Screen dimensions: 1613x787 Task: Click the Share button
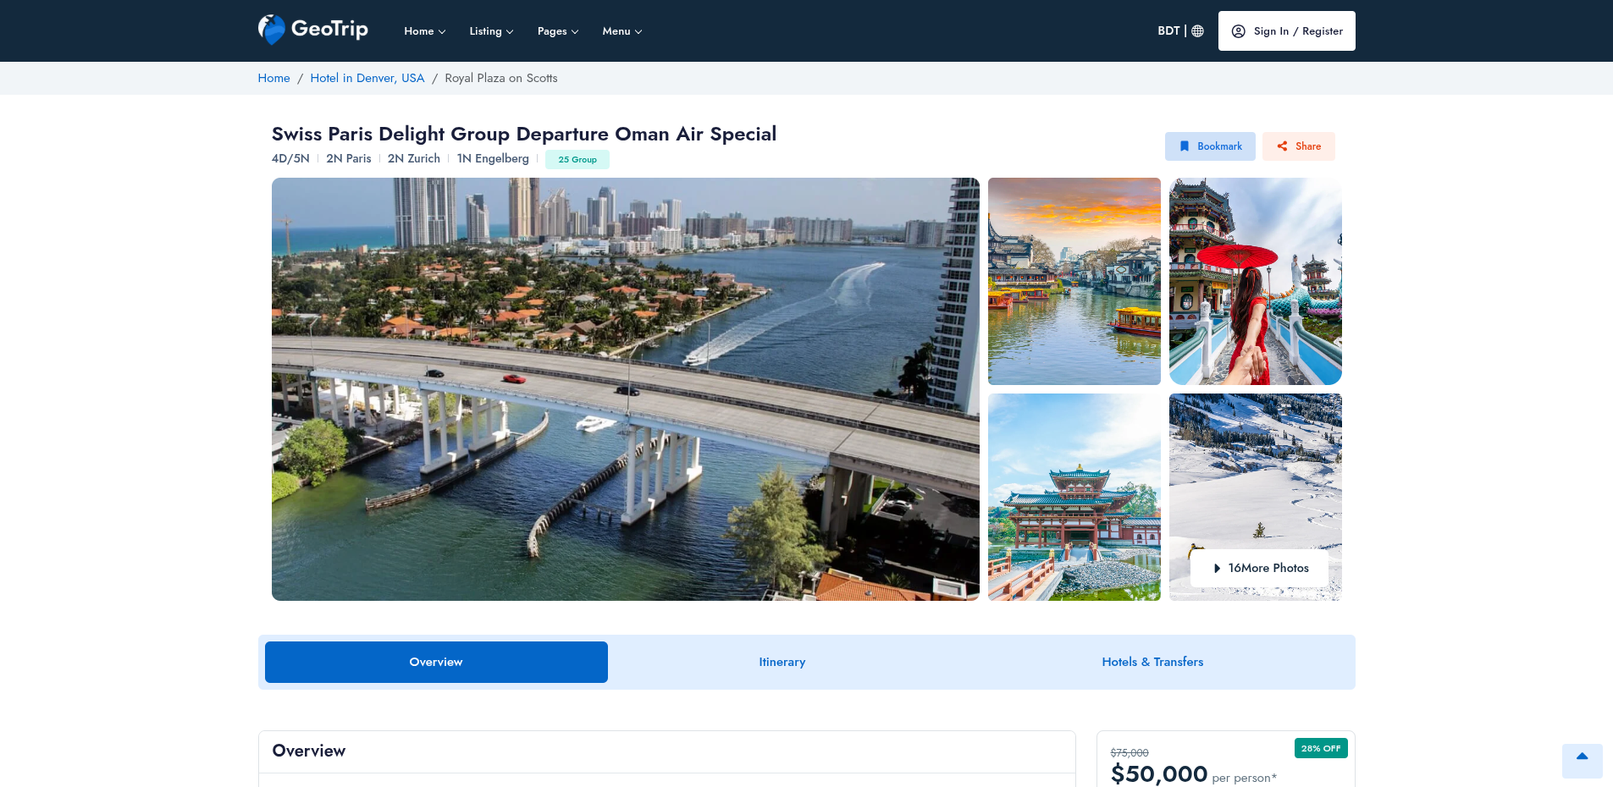1299,146
